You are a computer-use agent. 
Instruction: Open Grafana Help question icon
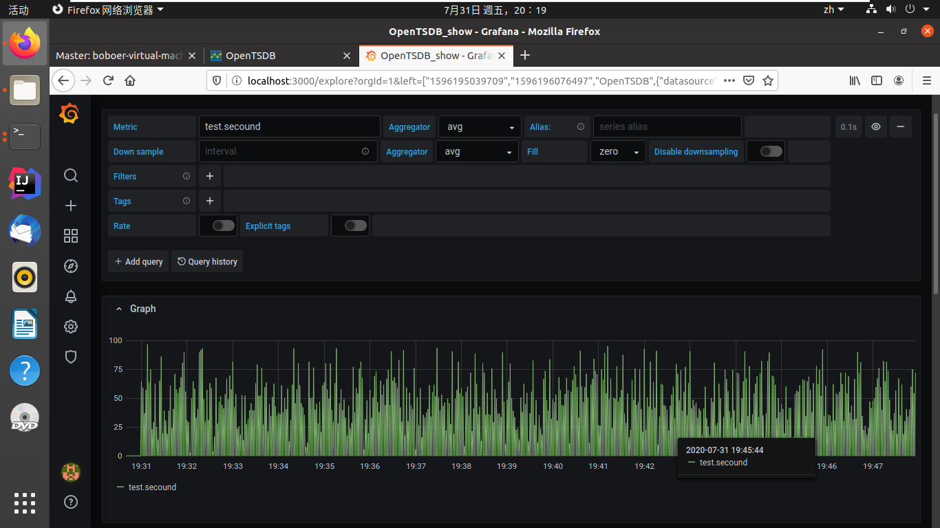[70, 502]
